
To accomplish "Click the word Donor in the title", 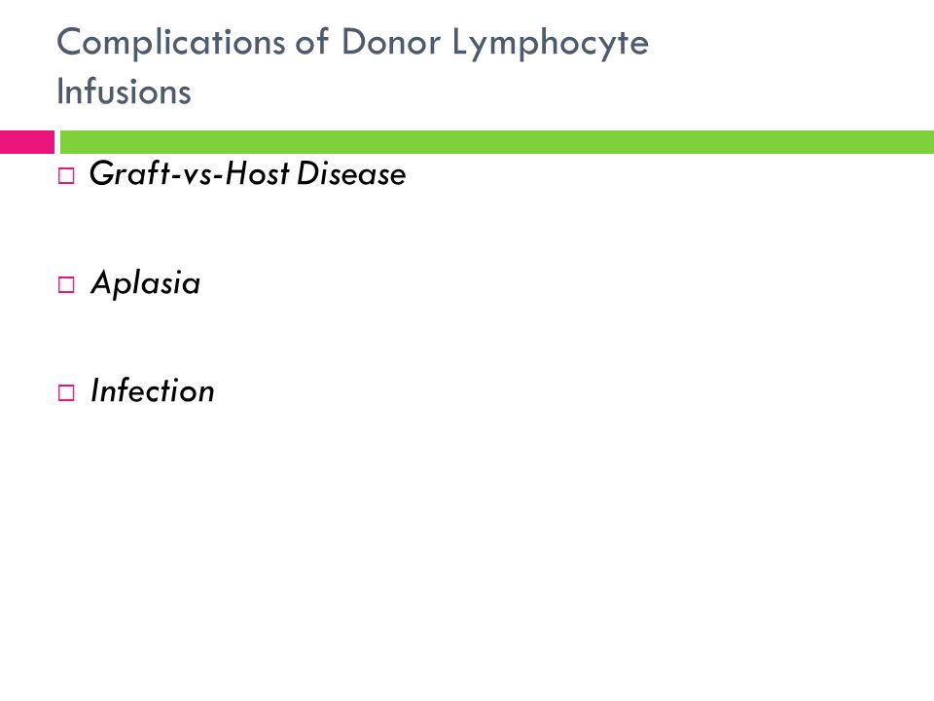I will (x=391, y=42).
